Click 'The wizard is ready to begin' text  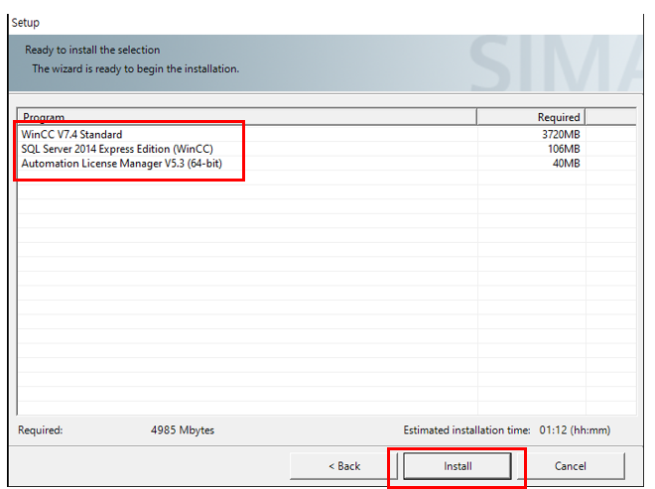[x=136, y=68]
